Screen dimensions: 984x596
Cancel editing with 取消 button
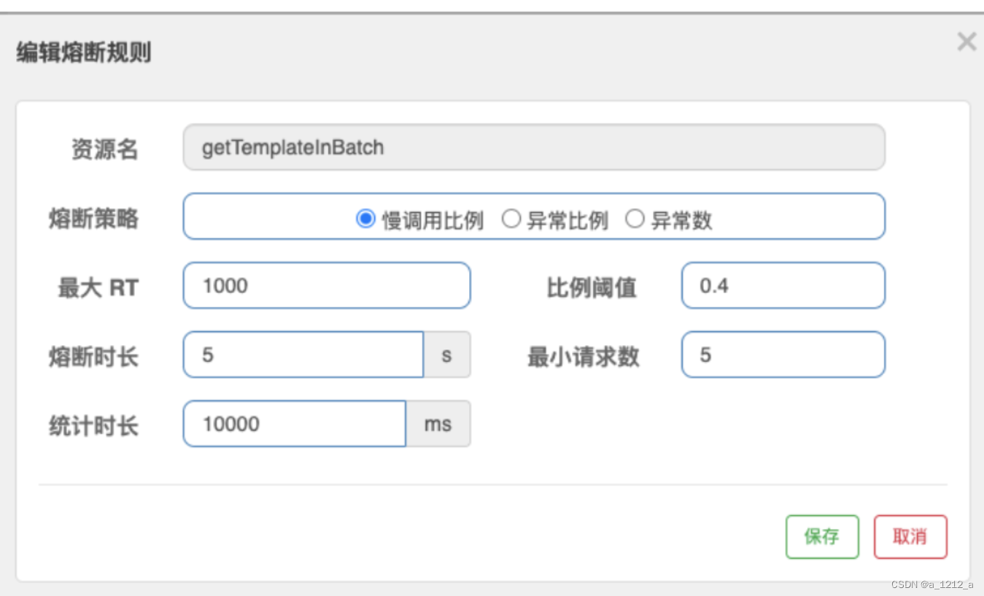910,537
